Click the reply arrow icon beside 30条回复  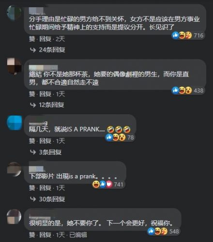(x=33, y=199)
